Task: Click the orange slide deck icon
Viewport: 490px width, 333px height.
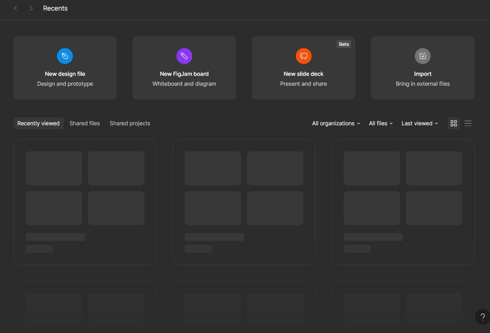Action: [303, 56]
